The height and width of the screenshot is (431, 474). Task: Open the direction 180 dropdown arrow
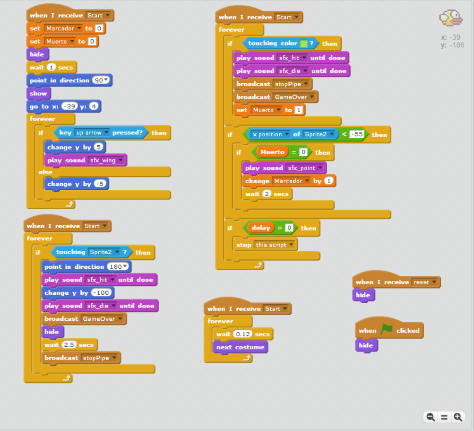(x=125, y=267)
